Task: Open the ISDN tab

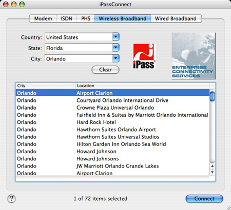Action: [x=67, y=18]
